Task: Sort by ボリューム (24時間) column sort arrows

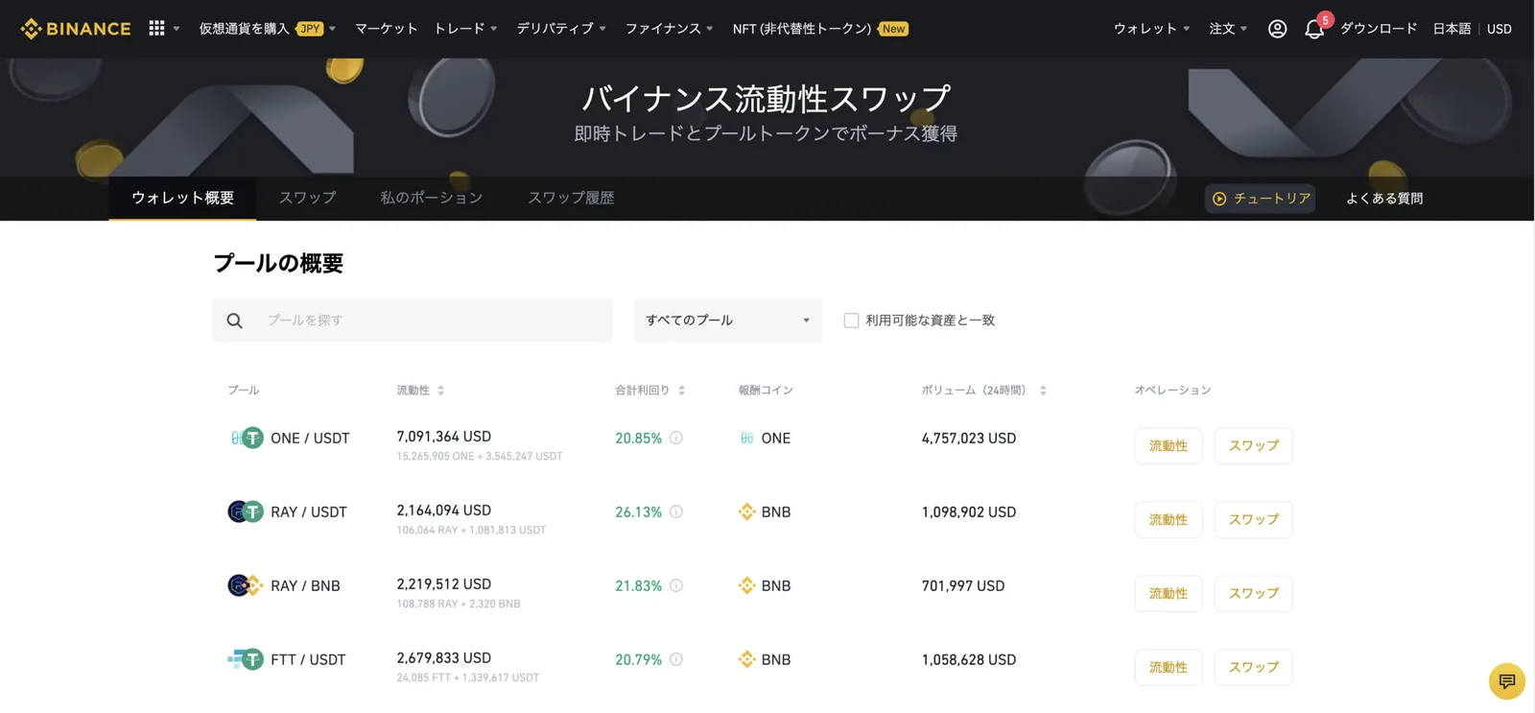Action: click(x=1043, y=391)
